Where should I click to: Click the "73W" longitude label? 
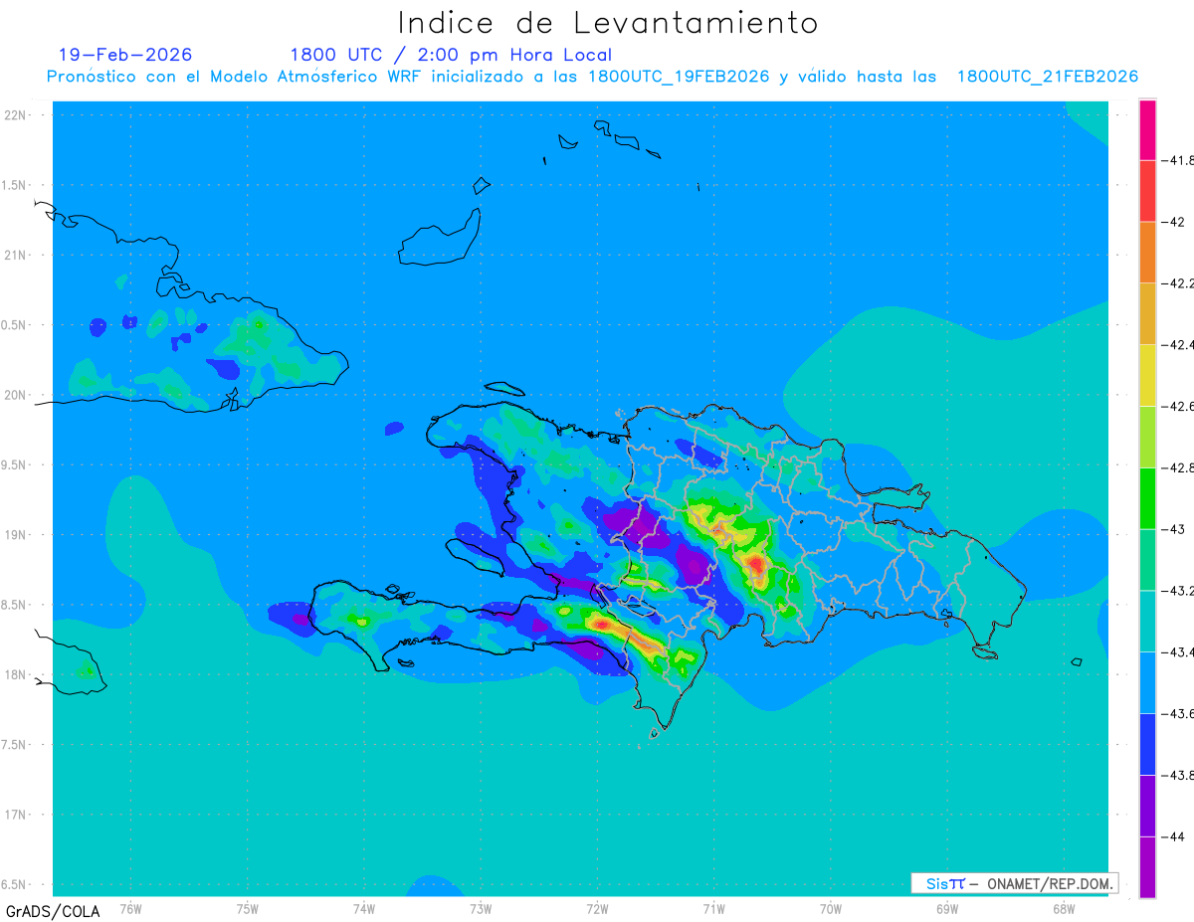click(x=481, y=909)
